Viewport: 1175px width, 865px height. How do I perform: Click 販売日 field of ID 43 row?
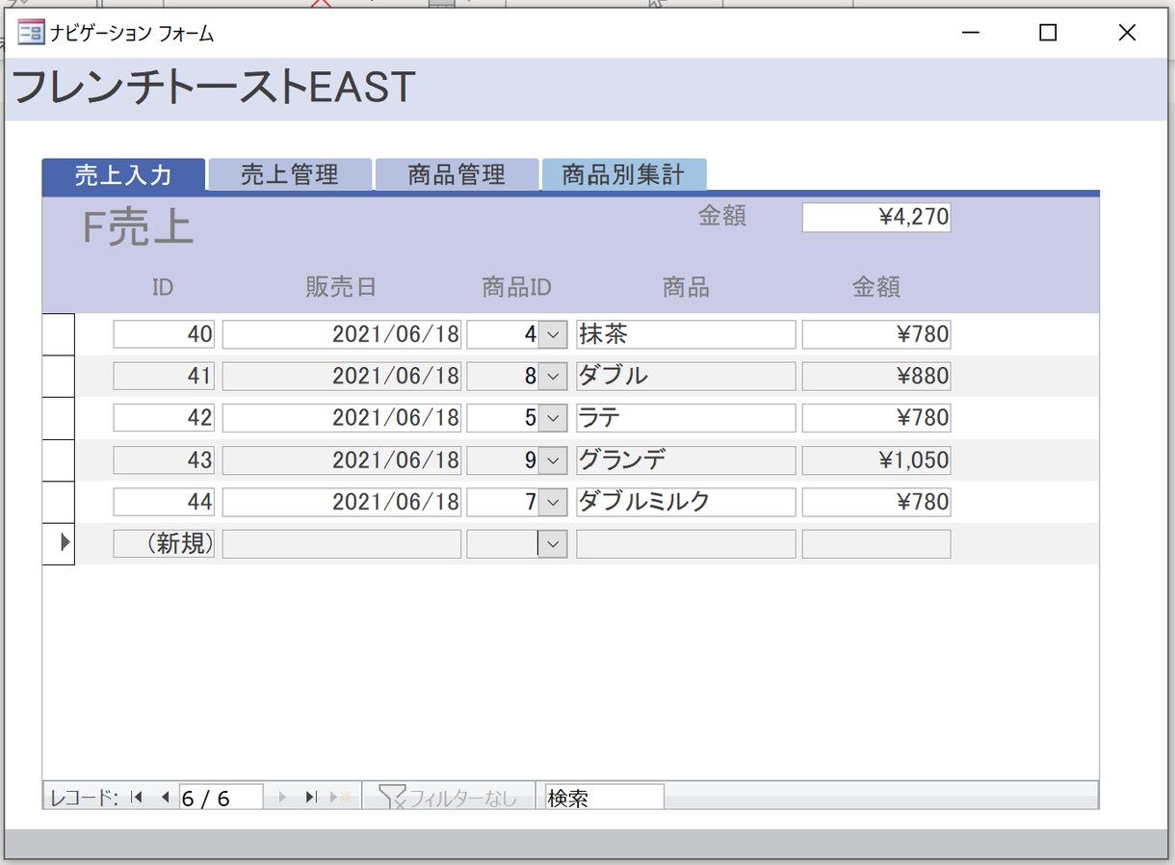point(342,459)
